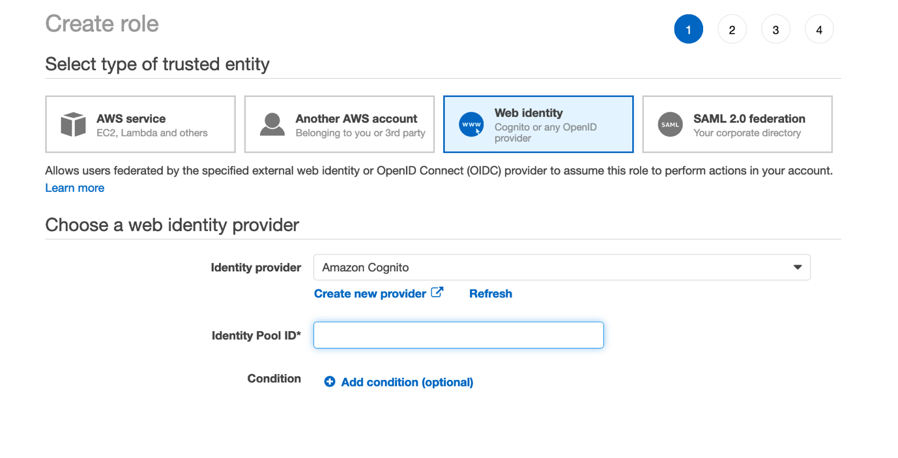Focus the Identity Pool ID field
Viewport: 898px width, 458px height.
tap(459, 335)
